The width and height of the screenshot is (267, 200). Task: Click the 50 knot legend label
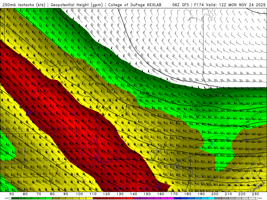click(12, 194)
